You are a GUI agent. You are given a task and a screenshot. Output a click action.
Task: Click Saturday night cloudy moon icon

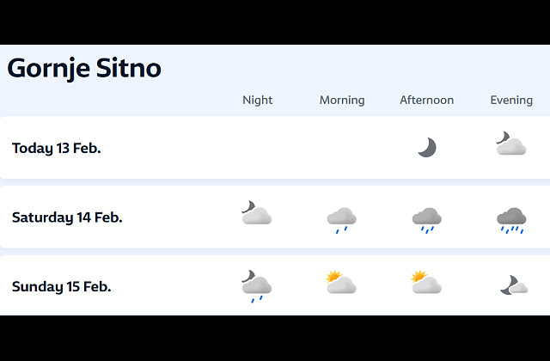(x=256, y=213)
